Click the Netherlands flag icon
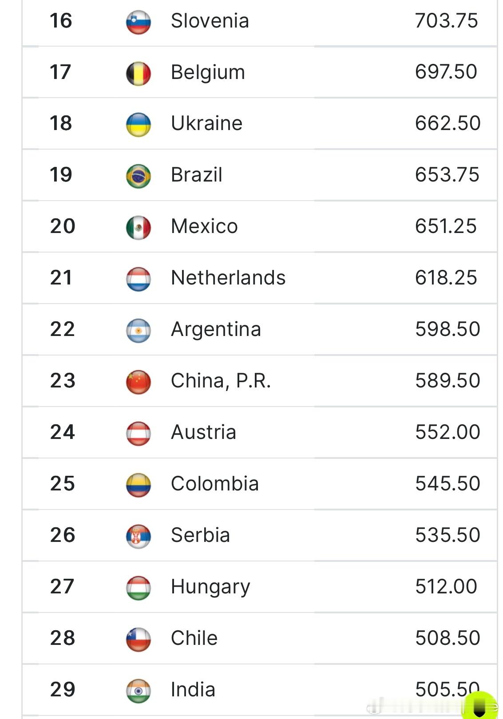Image resolution: width=503 pixels, height=719 pixels. tap(139, 279)
